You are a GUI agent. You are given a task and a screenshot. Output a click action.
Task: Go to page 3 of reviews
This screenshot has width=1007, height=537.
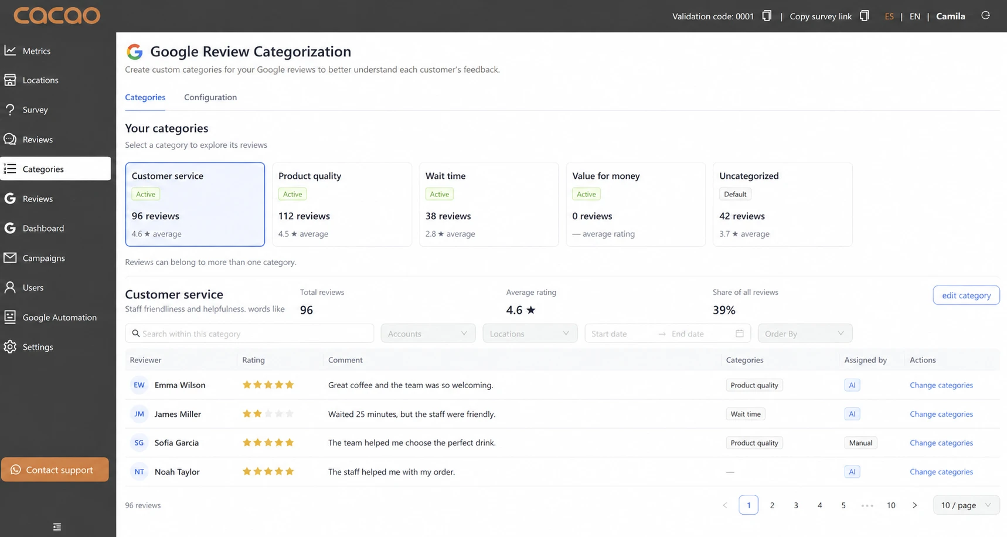tap(796, 505)
